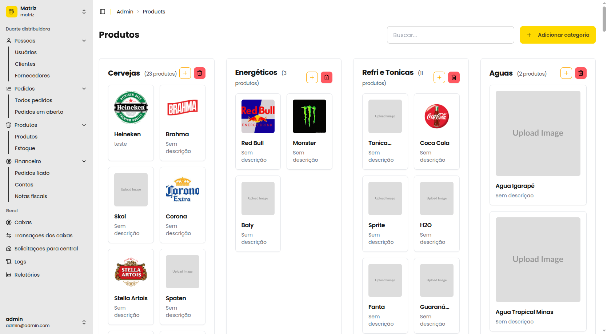Add a product to Cervejas category
Image resolution: width=607 pixels, height=334 pixels.
185,73
